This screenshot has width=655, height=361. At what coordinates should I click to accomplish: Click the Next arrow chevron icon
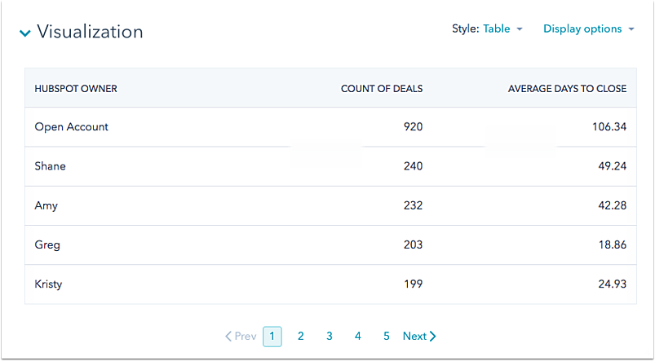[433, 336]
